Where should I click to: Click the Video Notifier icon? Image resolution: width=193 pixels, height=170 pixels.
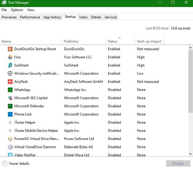pos(10,155)
